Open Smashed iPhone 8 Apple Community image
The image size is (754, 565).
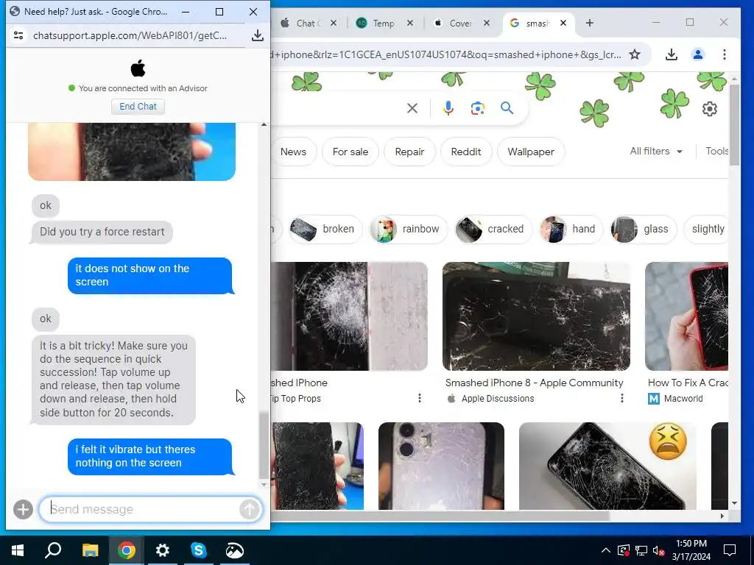[536, 316]
